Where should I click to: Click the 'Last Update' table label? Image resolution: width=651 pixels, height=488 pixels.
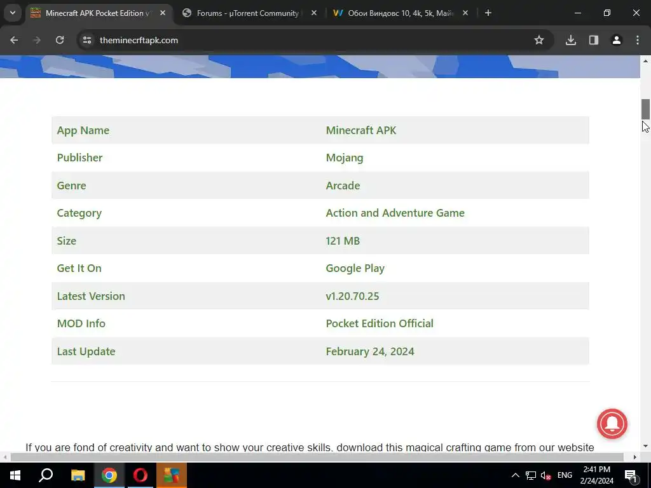86,351
